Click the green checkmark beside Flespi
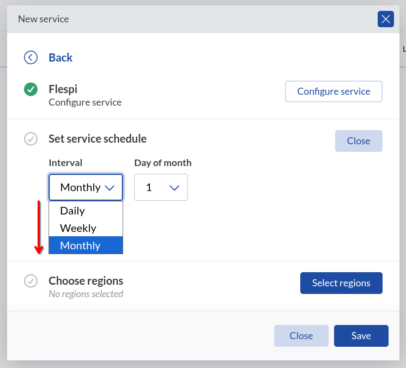406x368 pixels. click(x=31, y=89)
